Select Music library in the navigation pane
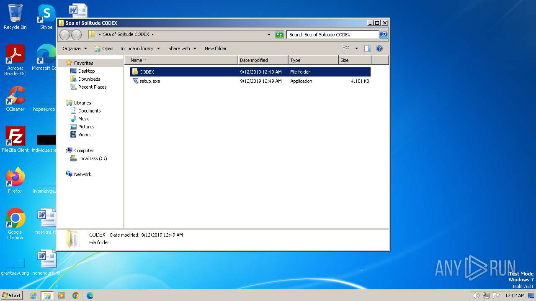The width and height of the screenshot is (536, 301). [x=84, y=119]
